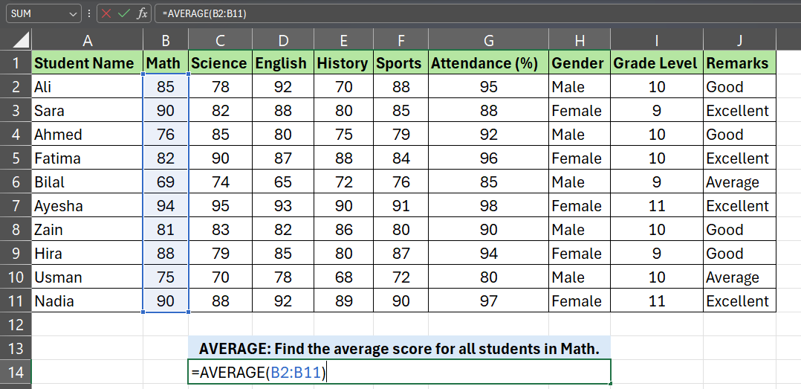Click the Math header cell

click(x=166, y=63)
